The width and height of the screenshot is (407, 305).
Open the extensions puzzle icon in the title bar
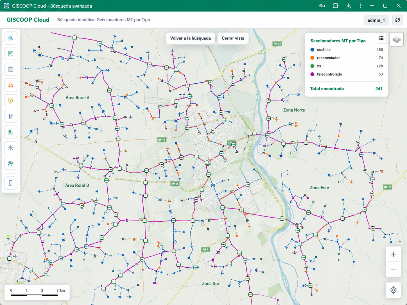(x=336, y=6)
